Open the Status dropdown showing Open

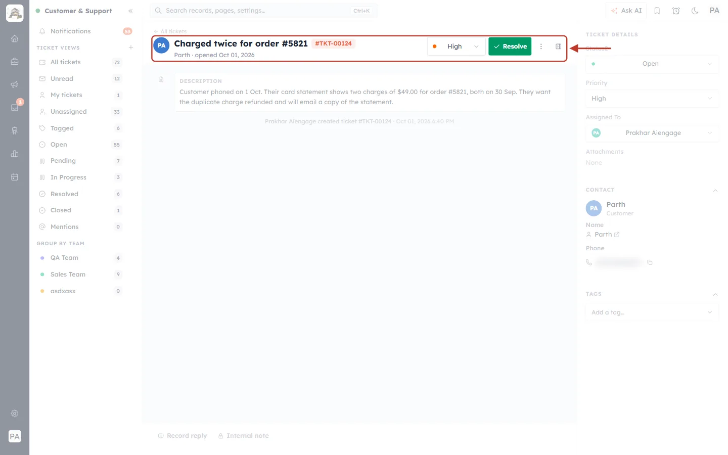pos(652,64)
